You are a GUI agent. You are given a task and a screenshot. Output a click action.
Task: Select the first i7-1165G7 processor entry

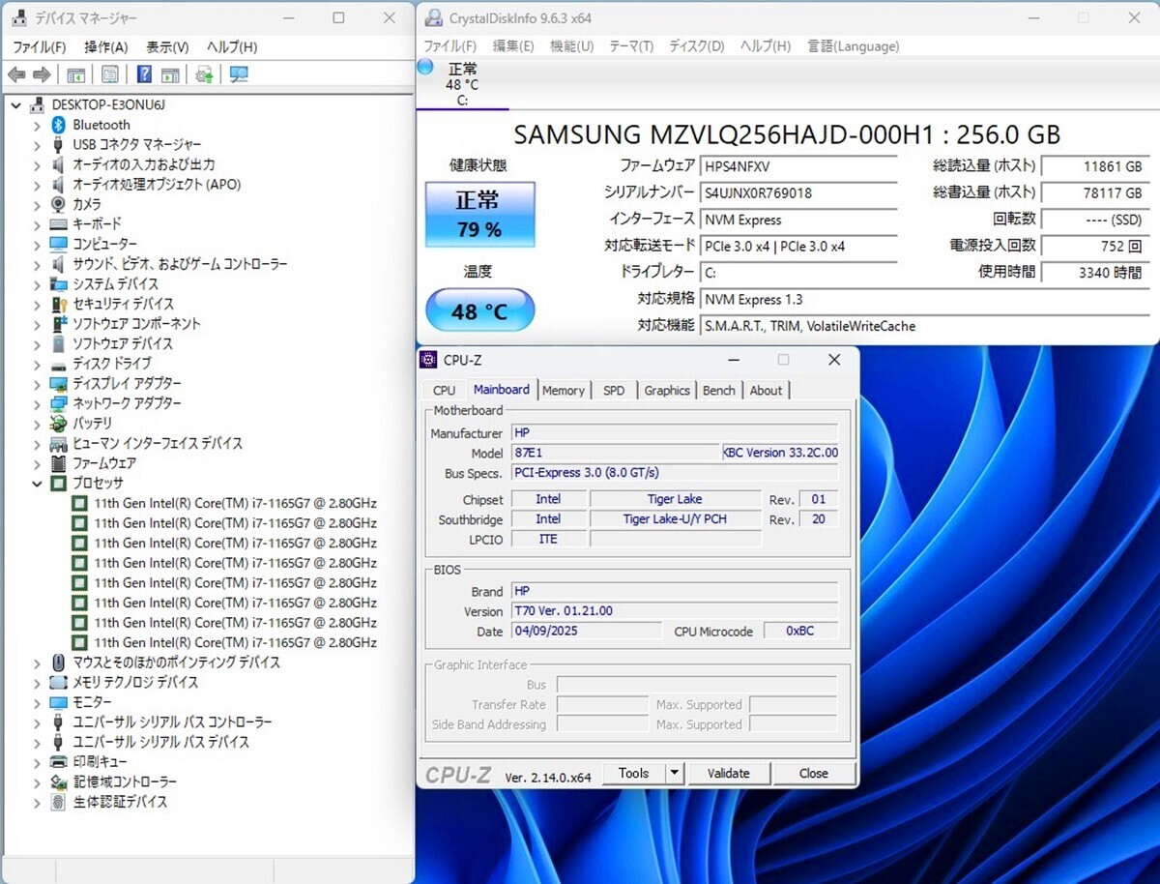click(235, 503)
